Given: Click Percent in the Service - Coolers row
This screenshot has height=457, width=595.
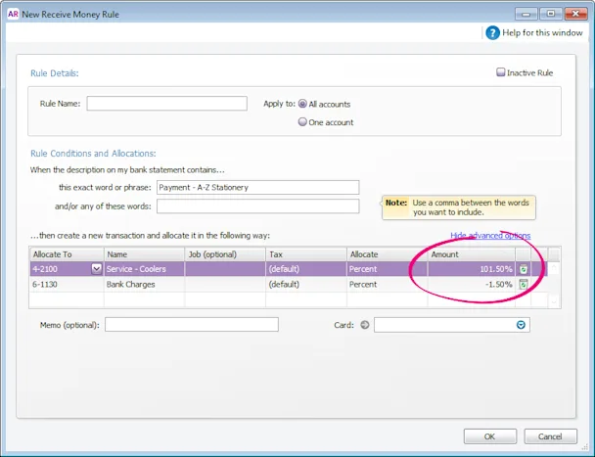Looking at the screenshot, I should click(388, 269).
